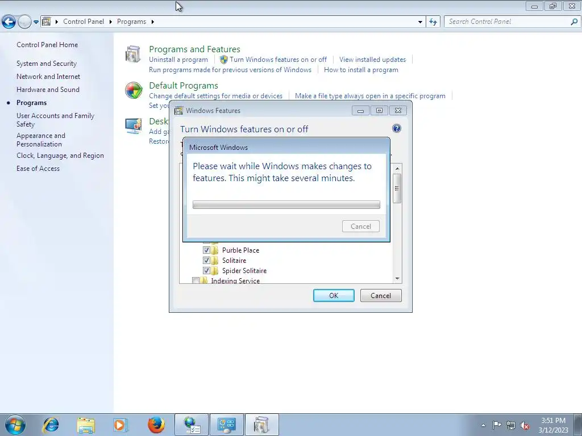582x436 pixels.
Task: Launch Firefox from taskbar
Action: point(156,425)
